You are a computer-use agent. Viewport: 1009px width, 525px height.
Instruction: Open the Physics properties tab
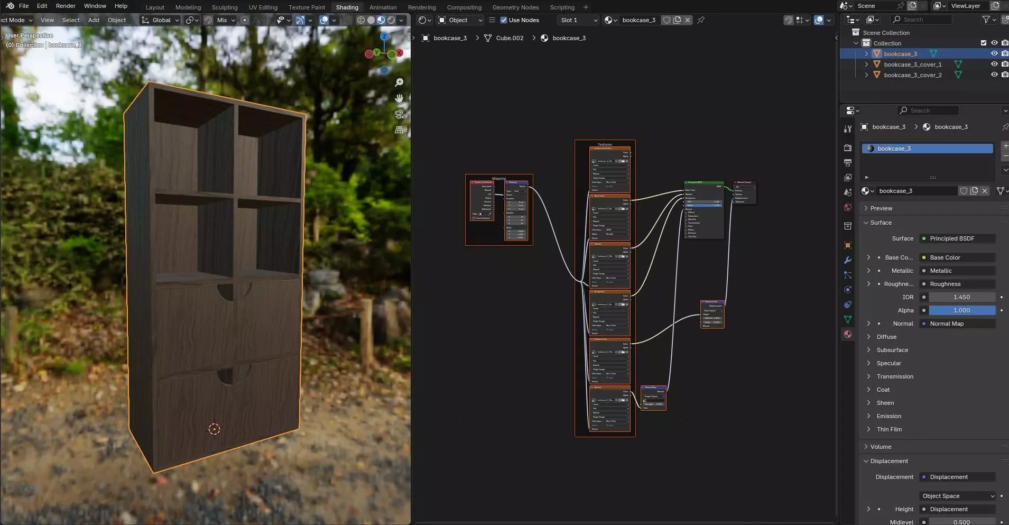(848, 290)
